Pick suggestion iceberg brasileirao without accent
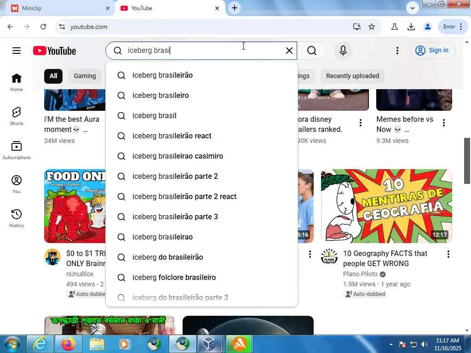Viewport: 471px width, 353px height. [201, 237]
